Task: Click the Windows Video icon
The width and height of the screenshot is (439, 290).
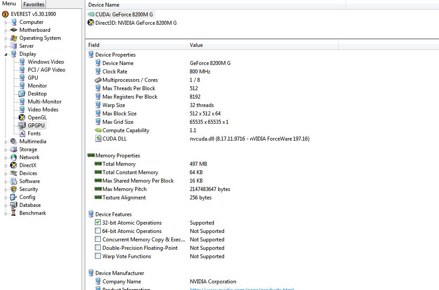Action: pos(22,62)
